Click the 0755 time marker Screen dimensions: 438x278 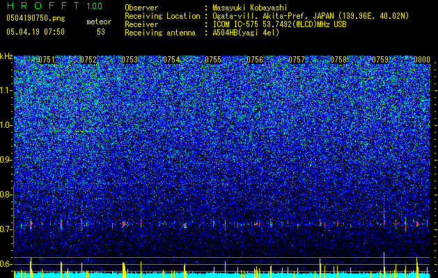click(x=213, y=60)
